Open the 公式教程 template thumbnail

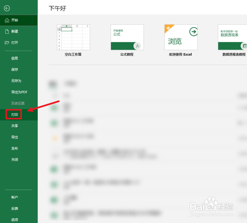point(127,37)
